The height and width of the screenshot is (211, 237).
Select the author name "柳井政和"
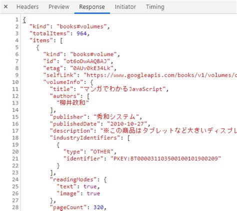coord(73,103)
